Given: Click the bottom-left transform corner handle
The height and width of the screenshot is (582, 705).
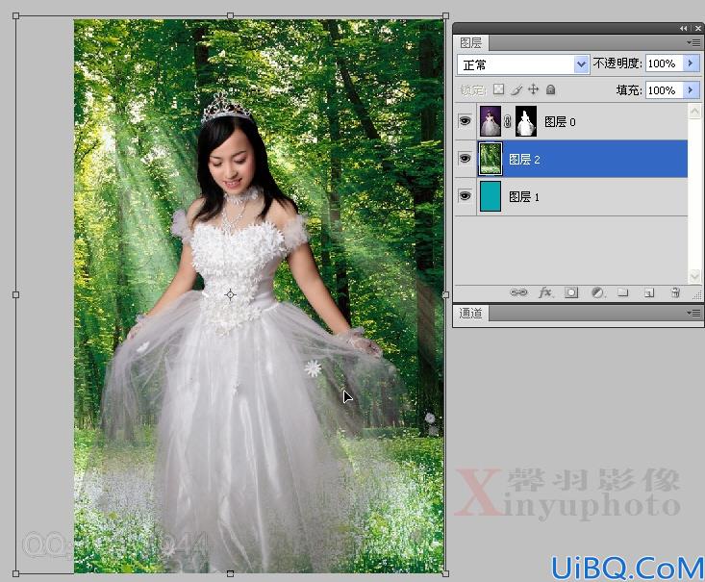Looking at the screenshot, I should pyautogui.click(x=15, y=573).
